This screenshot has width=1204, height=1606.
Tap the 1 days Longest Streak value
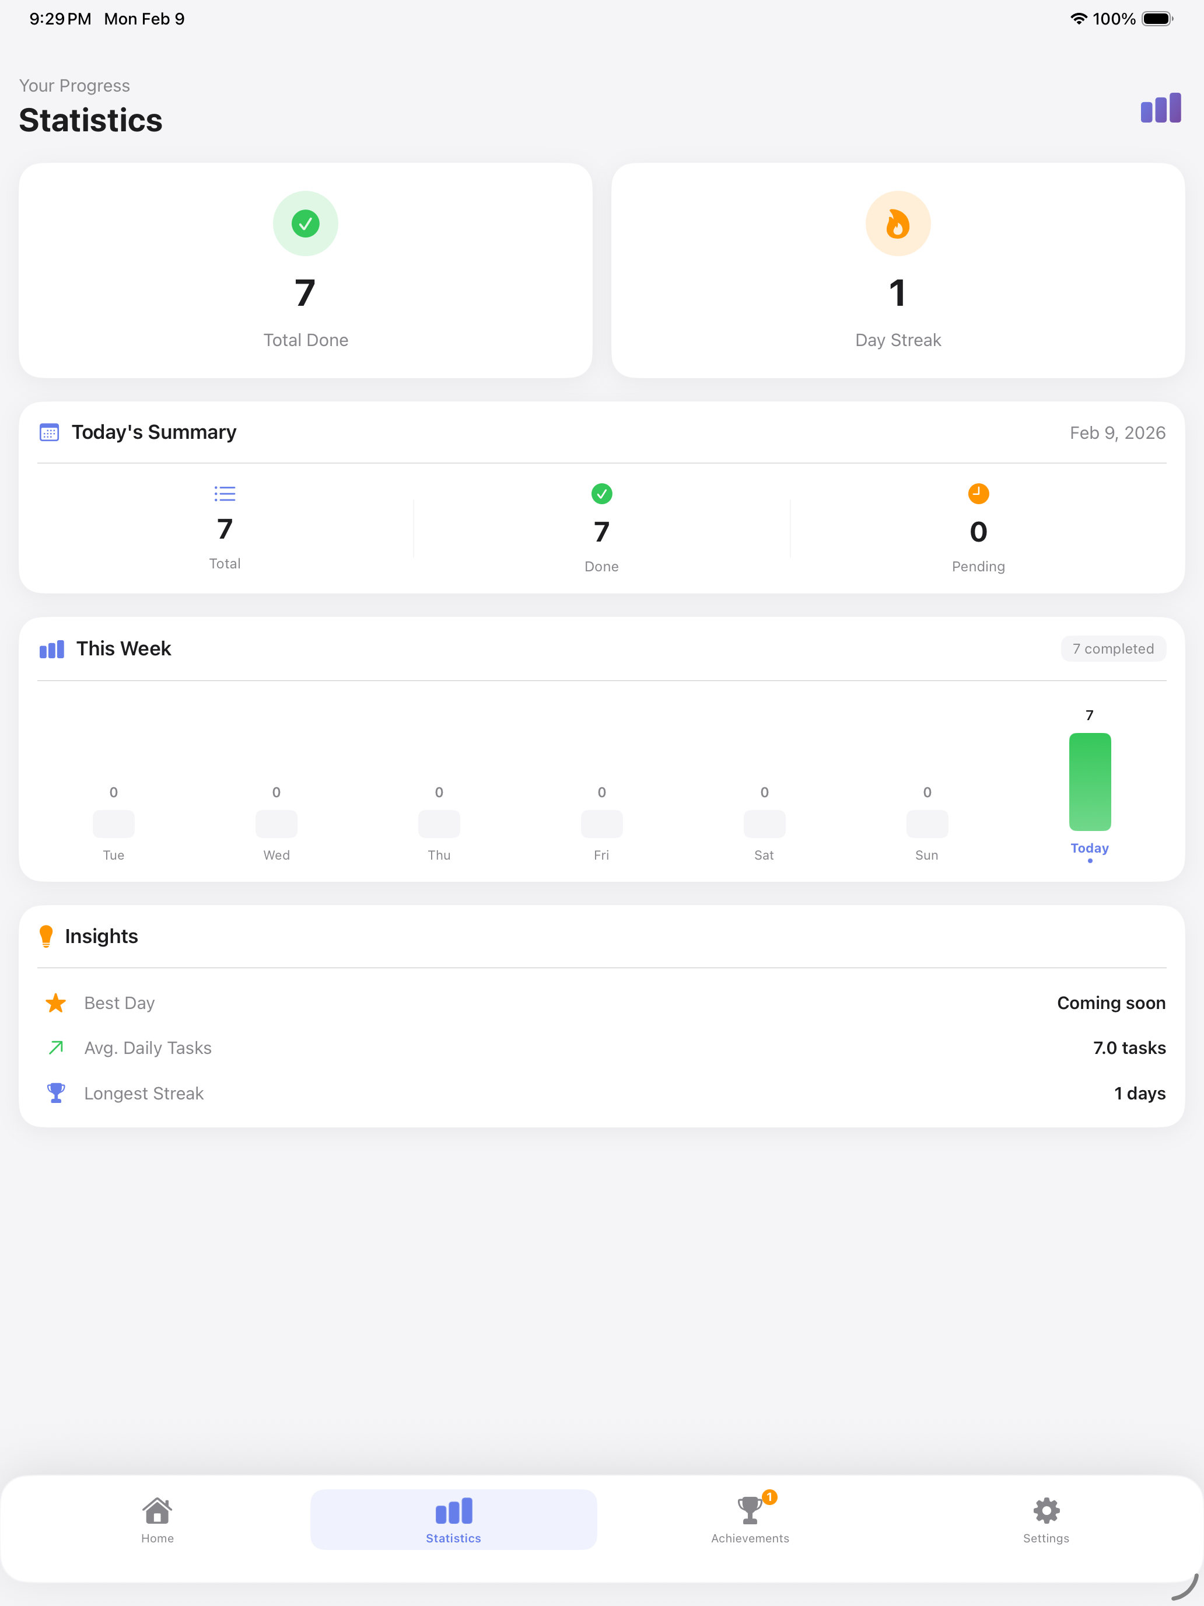point(1139,1094)
